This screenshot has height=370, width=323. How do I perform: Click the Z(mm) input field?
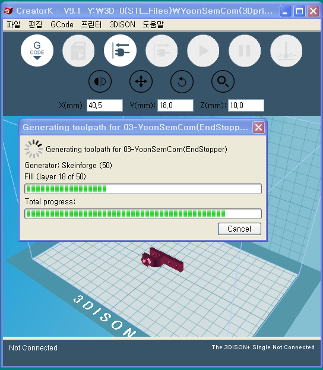click(246, 105)
